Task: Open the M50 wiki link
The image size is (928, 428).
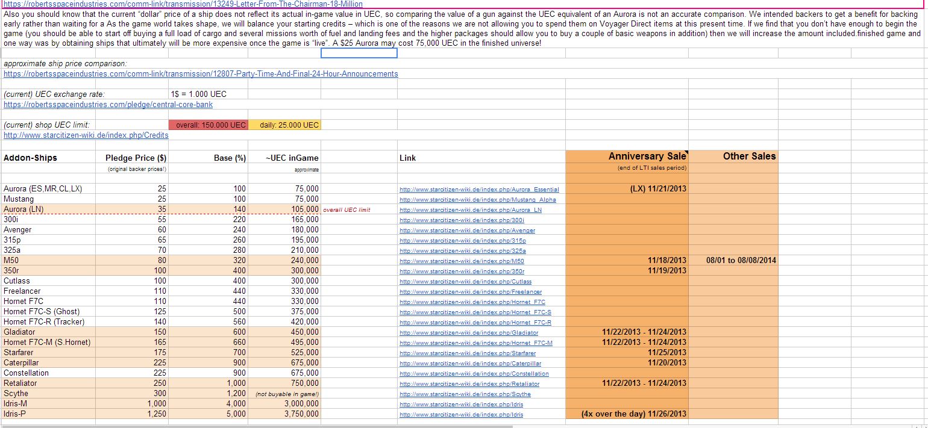Action: (462, 261)
